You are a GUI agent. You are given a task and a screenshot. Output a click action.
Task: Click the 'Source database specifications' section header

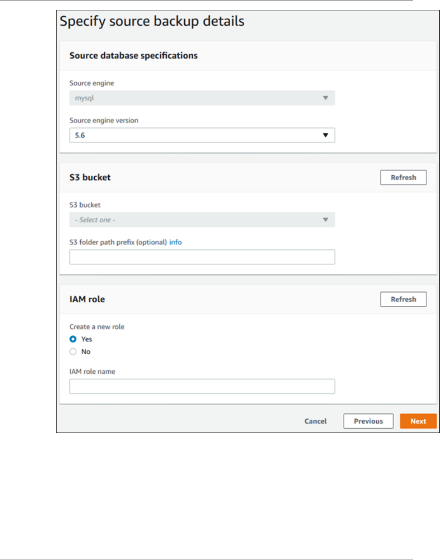point(133,56)
